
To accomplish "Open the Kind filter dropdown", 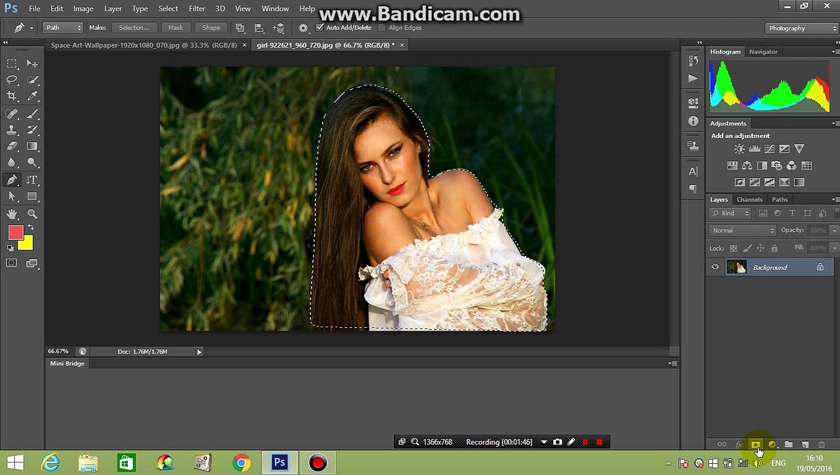I will pyautogui.click(x=731, y=213).
